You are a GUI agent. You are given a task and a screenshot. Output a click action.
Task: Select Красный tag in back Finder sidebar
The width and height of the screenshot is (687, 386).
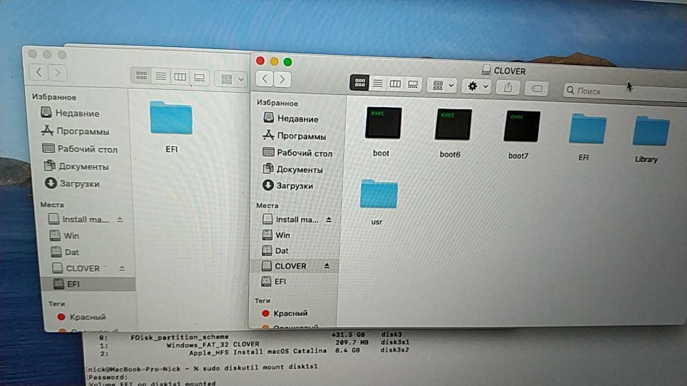82,317
